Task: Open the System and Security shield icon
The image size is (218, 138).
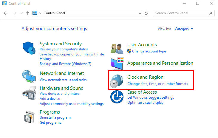Action: point(29,48)
